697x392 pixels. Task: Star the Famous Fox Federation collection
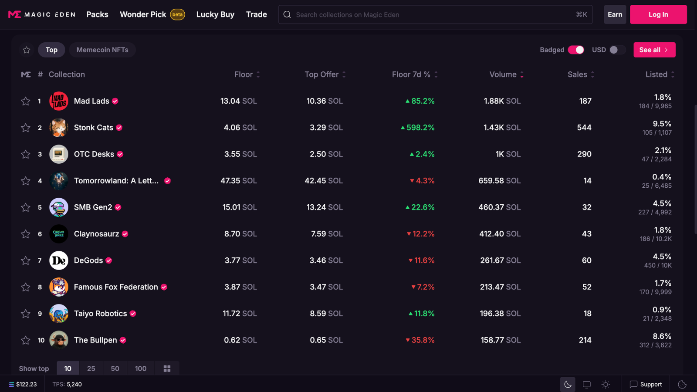point(26,287)
